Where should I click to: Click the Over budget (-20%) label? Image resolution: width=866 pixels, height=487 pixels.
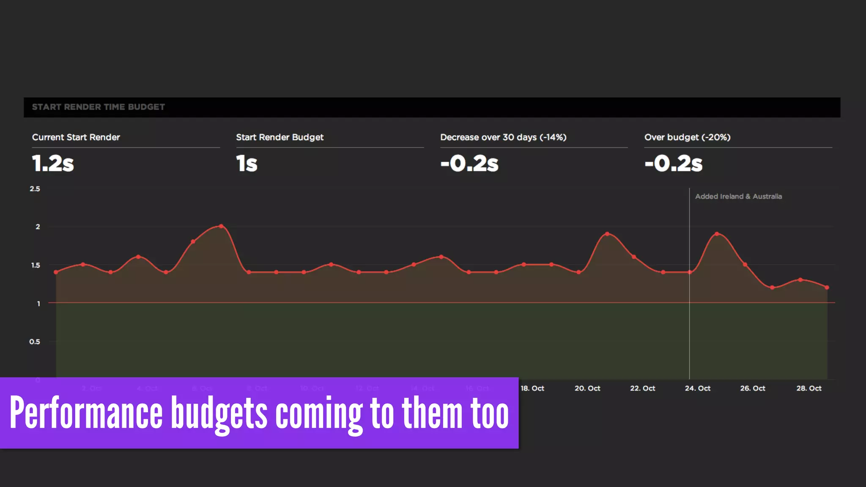click(687, 137)
